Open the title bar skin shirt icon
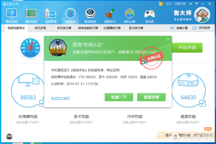This screenshot has width=216, height=144. [190, 4]
